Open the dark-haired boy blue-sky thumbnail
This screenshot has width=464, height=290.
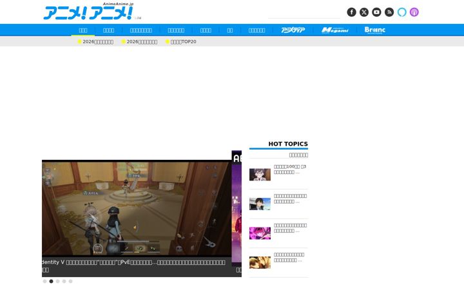coord(260,204)
